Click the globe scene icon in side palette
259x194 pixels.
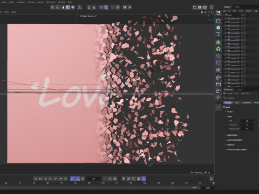point(218,78)
